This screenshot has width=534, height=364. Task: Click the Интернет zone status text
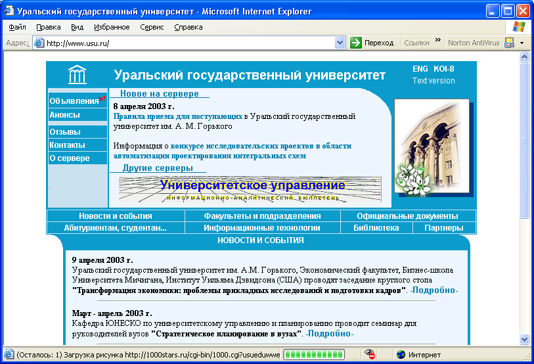424,355
